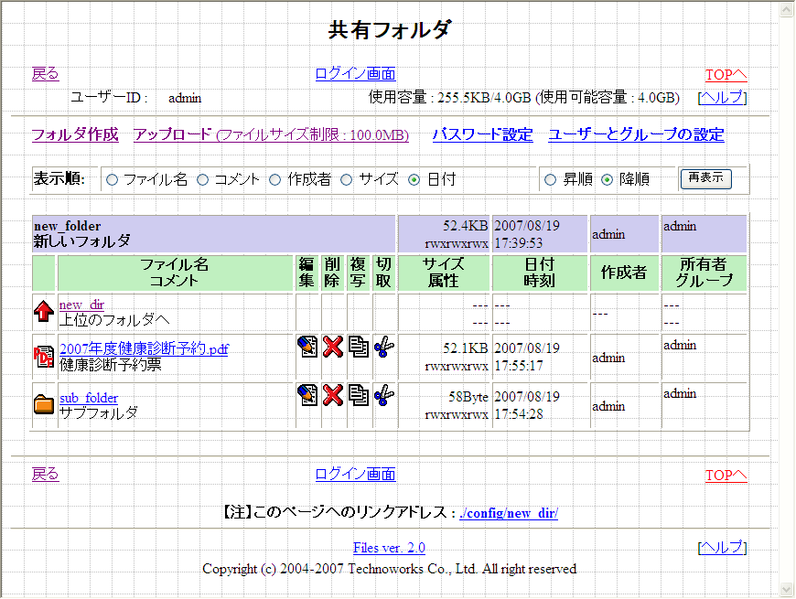
Task: Open the sub_folder link
Action: (89, 398)
